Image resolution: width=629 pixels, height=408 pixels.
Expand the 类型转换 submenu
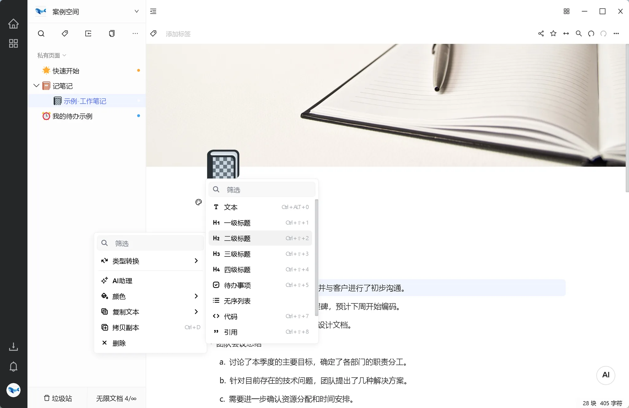(x=150, y=261)
